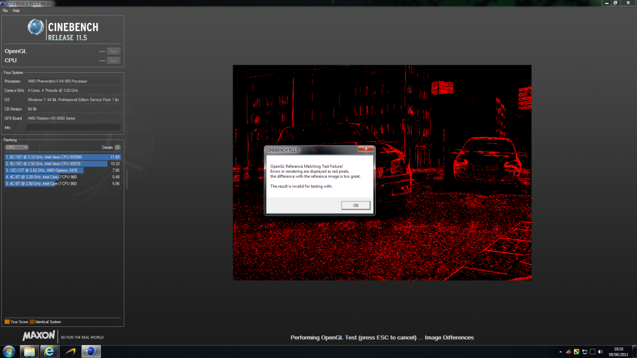
Task: Select ranking entry Core i7 CPU 860
Action: pos(63,183)
